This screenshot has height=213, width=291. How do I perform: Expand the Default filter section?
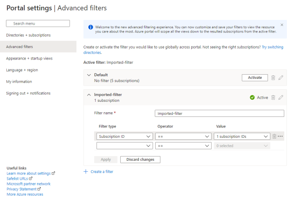[x=89, y=75]
